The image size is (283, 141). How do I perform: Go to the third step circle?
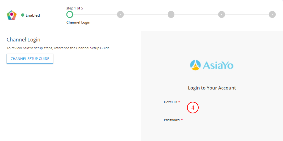click(171, 14)
